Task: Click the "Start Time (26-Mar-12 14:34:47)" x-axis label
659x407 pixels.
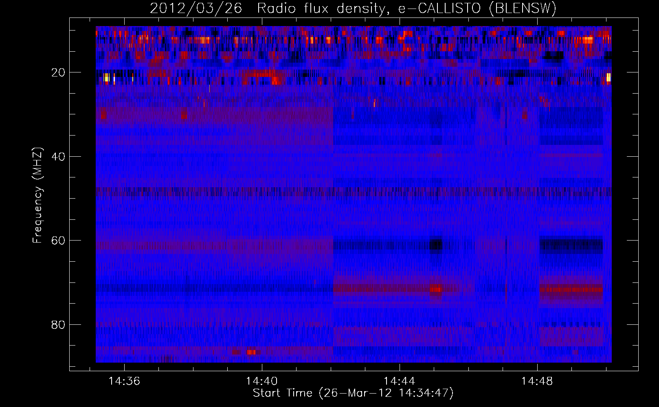Action: coord(353,393)
